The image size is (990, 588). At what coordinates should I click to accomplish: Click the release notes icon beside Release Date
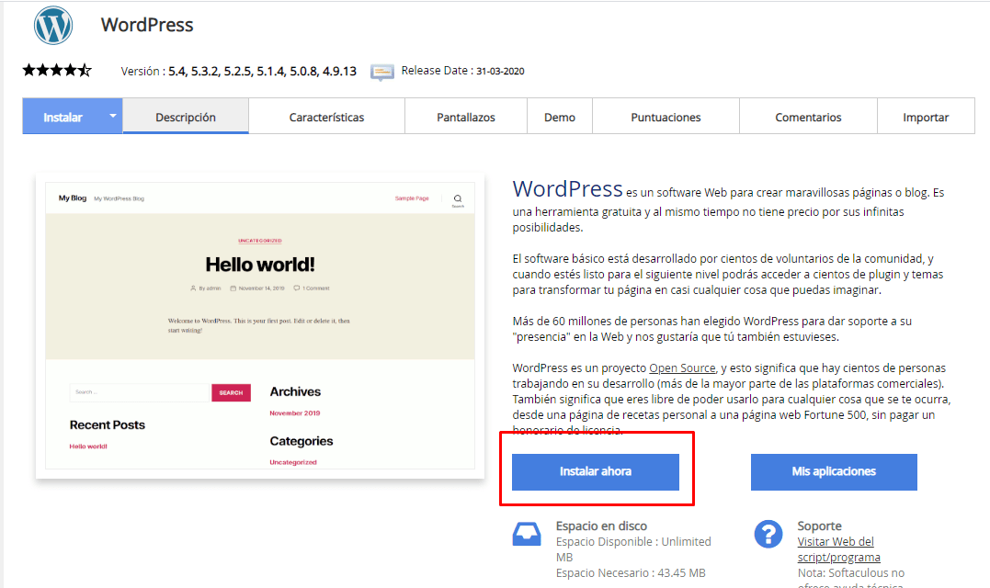coord(382,72)
